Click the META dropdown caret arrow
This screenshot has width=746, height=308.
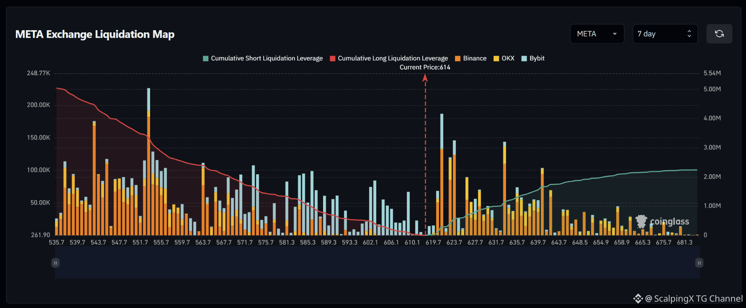click(615, 34)
